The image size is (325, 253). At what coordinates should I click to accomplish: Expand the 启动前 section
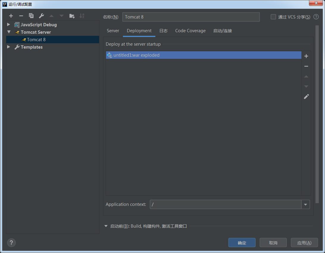pyautogui.click(x=106, y=226)
